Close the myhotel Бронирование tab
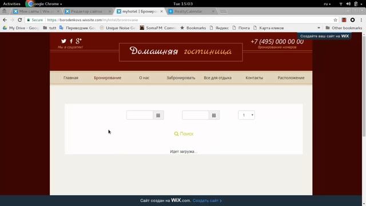Screen dimensions: 366x206 click(161, 11)
